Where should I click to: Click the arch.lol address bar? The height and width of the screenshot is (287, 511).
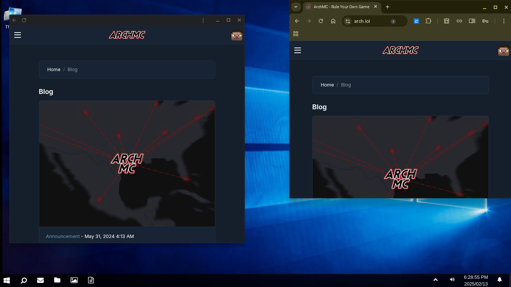(x=374, y=21)
